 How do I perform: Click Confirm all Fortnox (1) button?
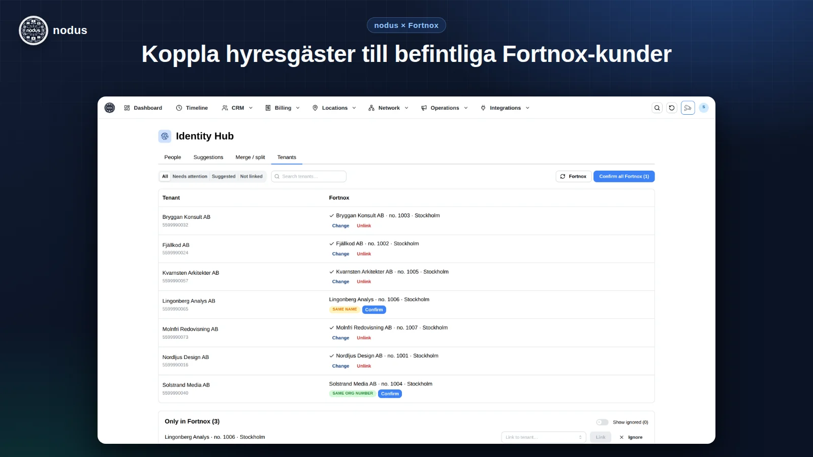pyautogui.click(x=624, y=176)
